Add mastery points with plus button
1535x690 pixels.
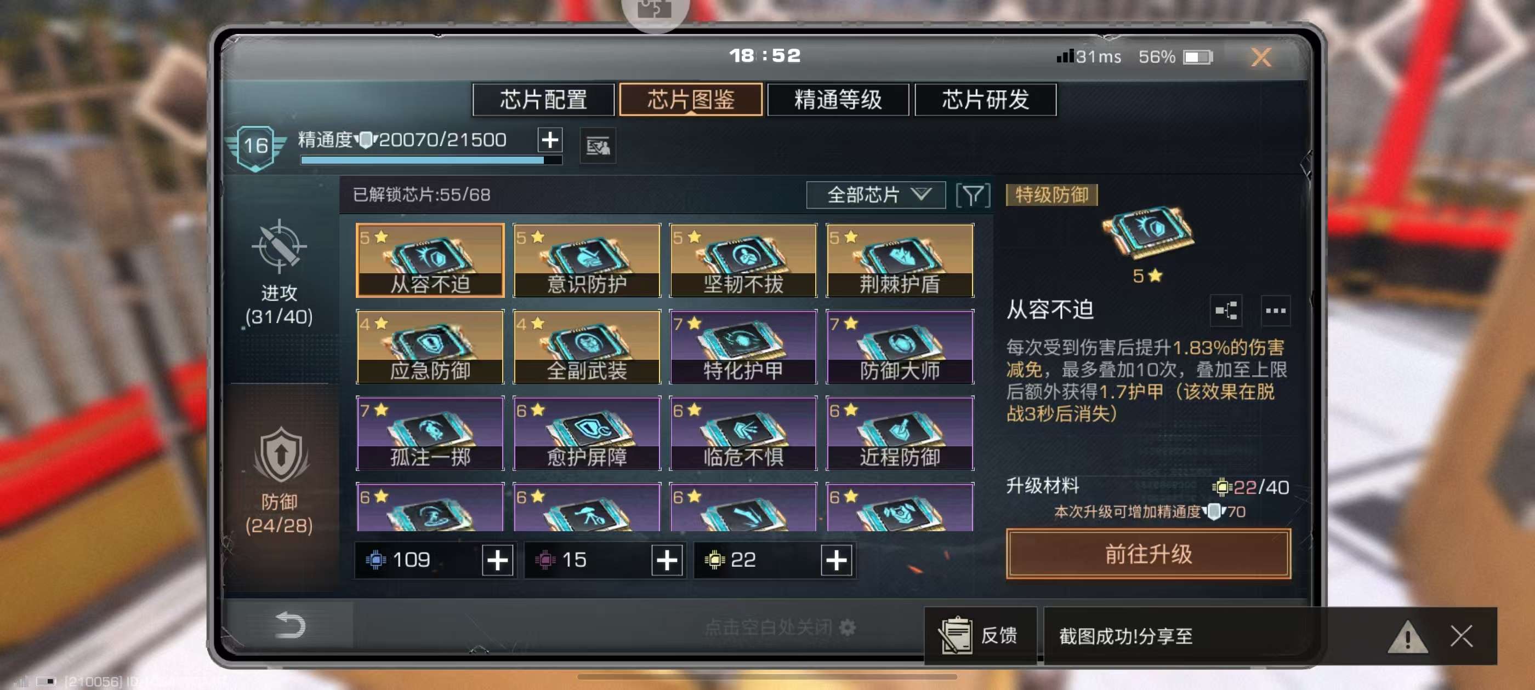point(549,140)
